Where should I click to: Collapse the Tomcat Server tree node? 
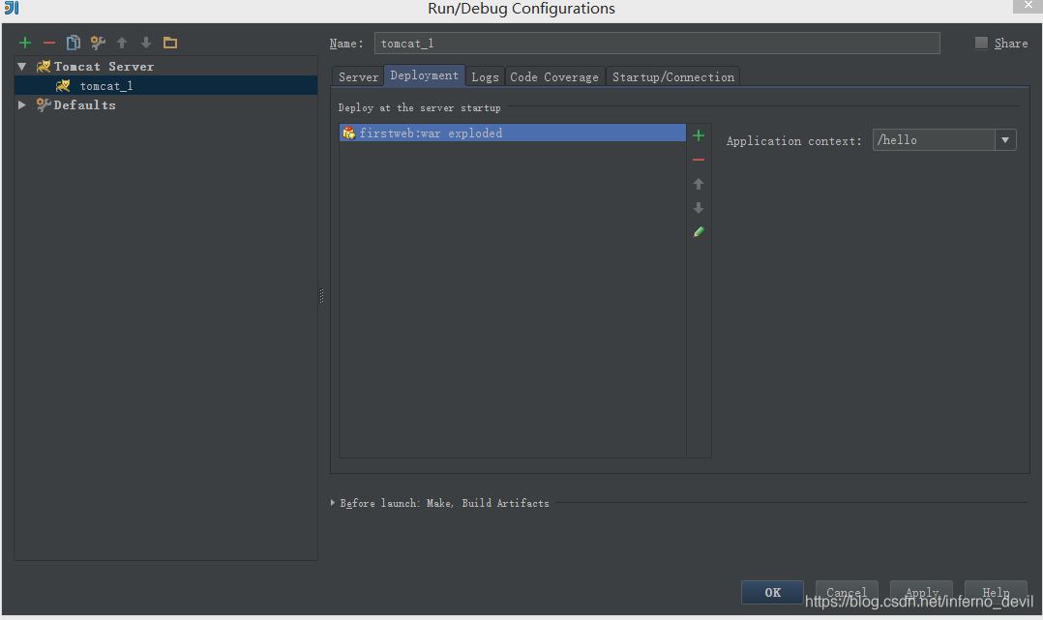[x=22, y=66]
